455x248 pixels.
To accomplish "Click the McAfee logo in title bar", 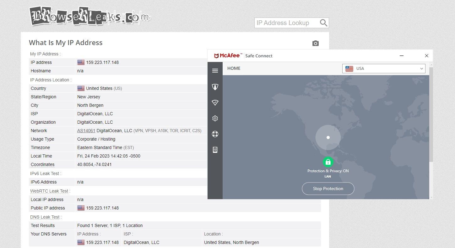I will (228, 56).
